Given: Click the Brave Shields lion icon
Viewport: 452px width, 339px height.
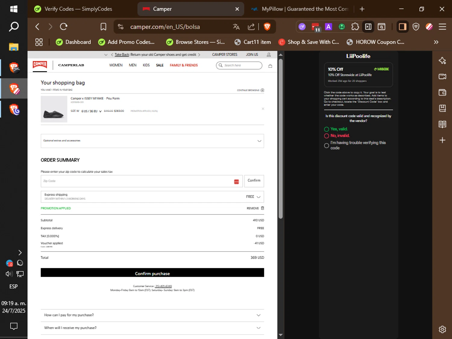Looking at the screenshot, I should point(267,27).
